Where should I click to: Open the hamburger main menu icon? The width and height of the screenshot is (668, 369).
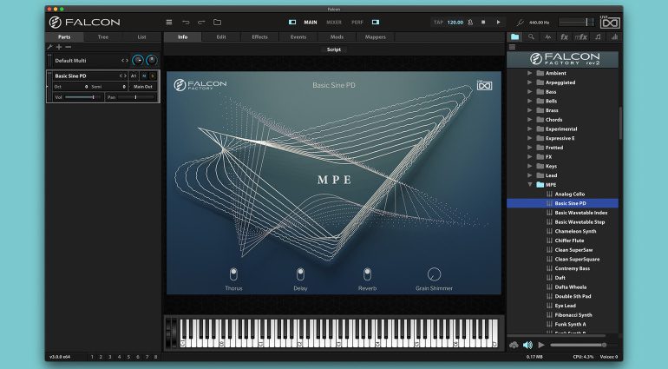click(x=169, y=23)
